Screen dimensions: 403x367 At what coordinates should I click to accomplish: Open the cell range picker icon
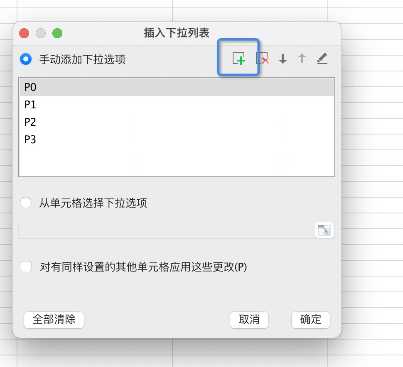point(324,230)
